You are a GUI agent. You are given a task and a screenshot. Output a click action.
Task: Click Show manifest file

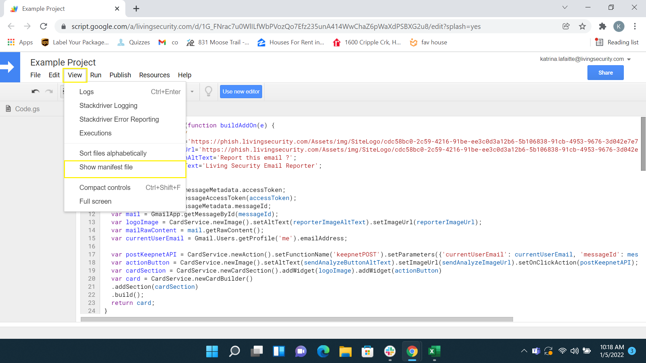pyautogui.click(x=125, y=167)
